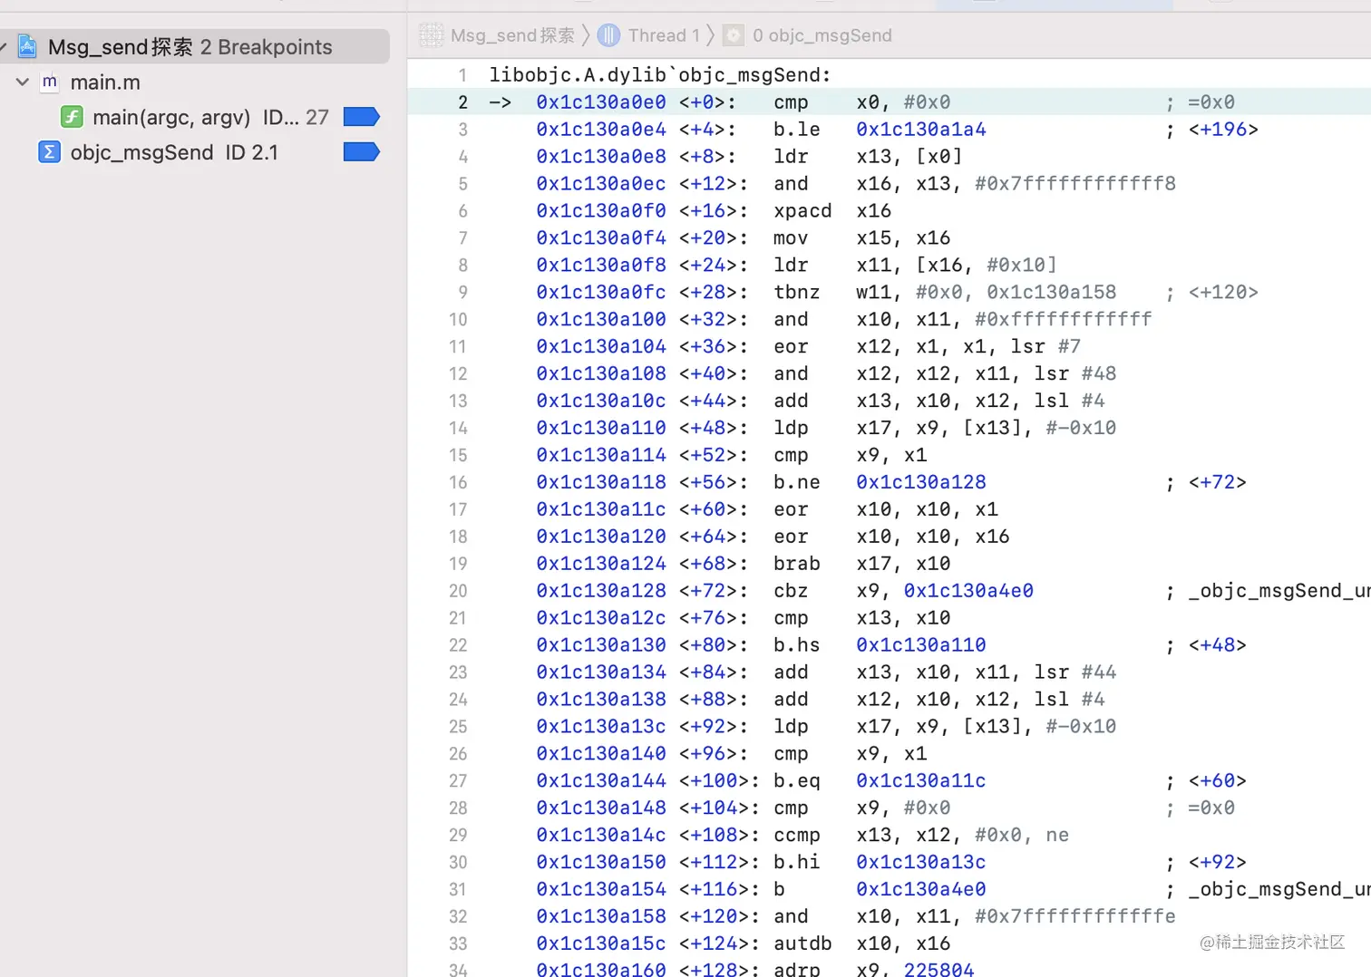
Task: Select the Msg_send探索 2 Breakpoints row
Action: [195, 46]
